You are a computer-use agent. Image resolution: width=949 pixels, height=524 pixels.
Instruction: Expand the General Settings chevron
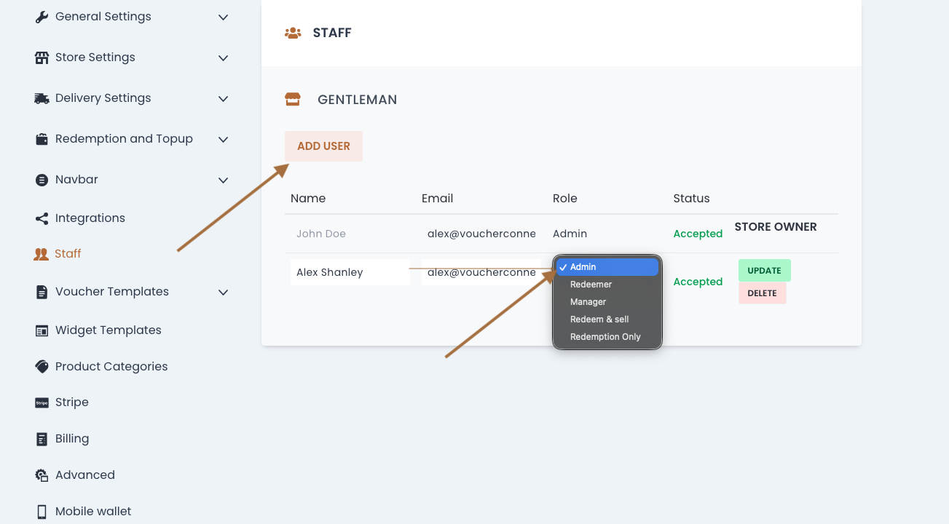click(x=224, y=17)
